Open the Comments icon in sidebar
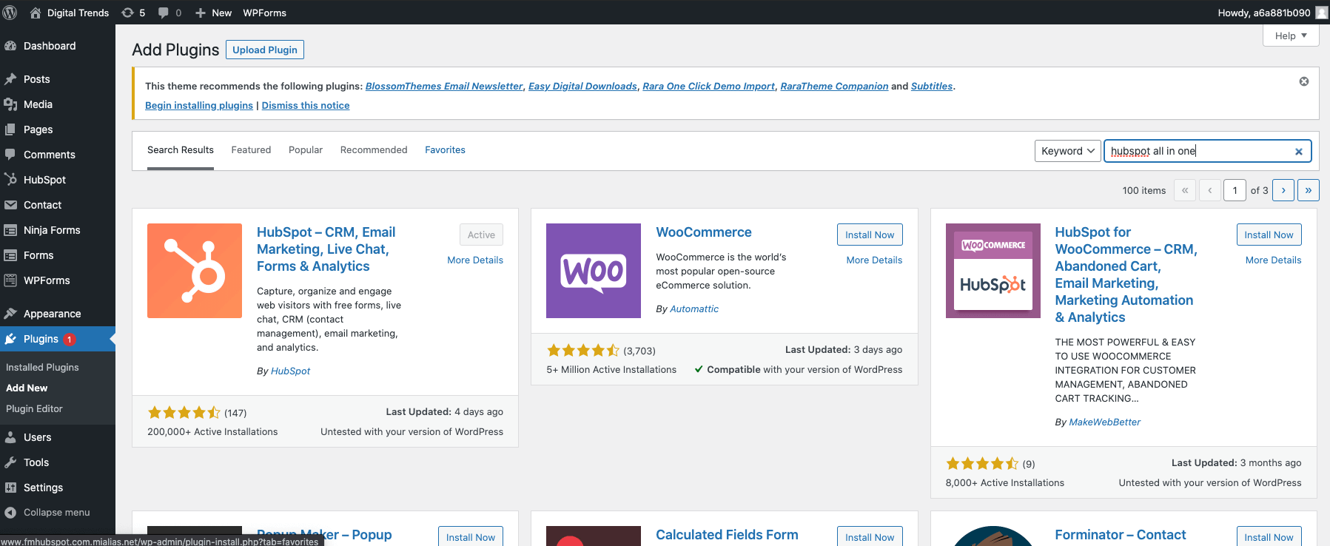The image size is (1330, 546). (10, 155)
